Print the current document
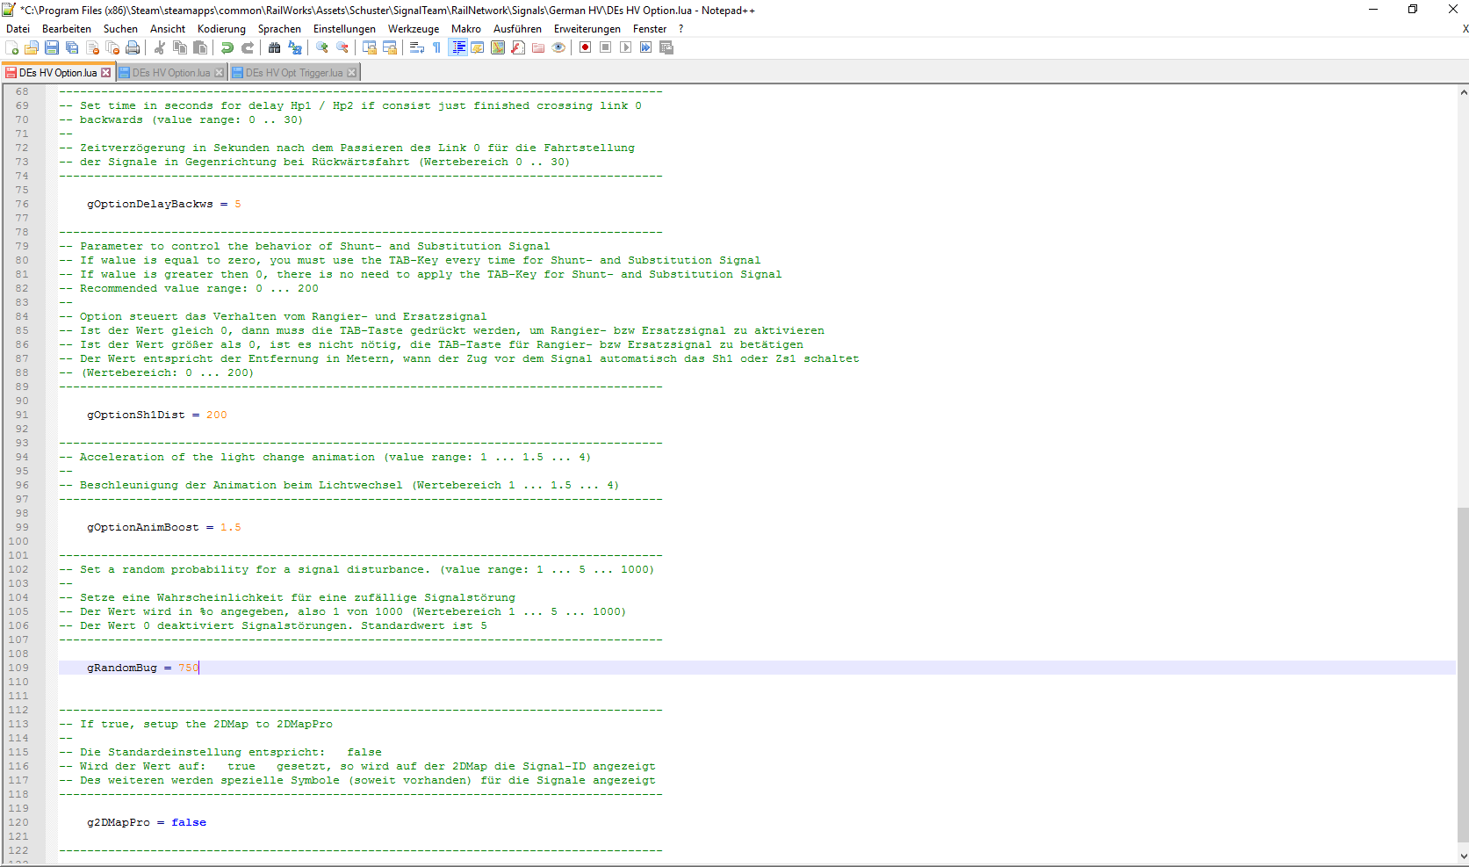 point(133,47)
